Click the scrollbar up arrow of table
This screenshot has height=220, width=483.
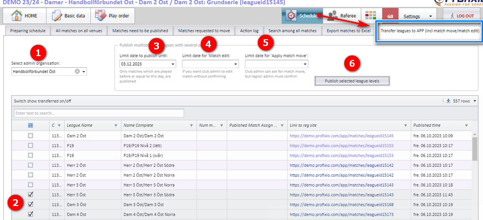475,133
